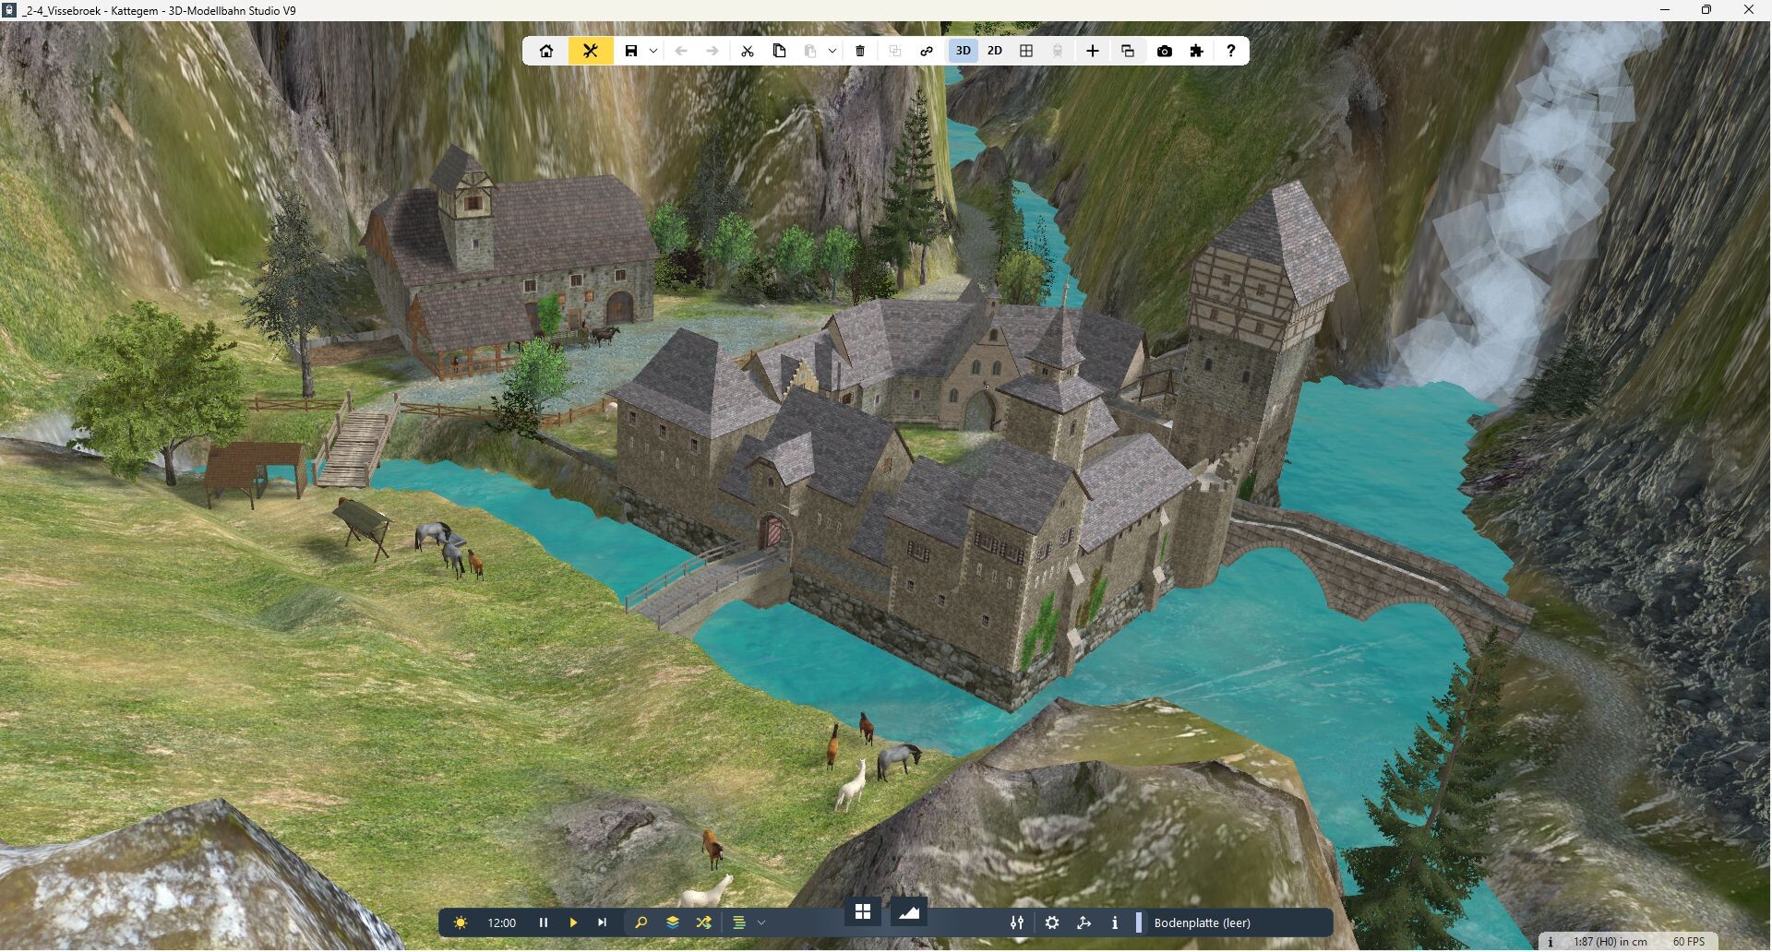Image resolution: width=1772 pixels, height=952 pixels.
Task: Delete with the trash can icon
Action: click(x=860, y=51)
